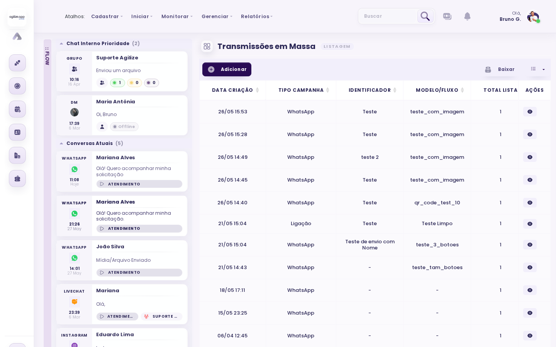View the 26/05 14:40 transmission via eye icon
This screenshot has width=556, height=347.
[530, 203]
